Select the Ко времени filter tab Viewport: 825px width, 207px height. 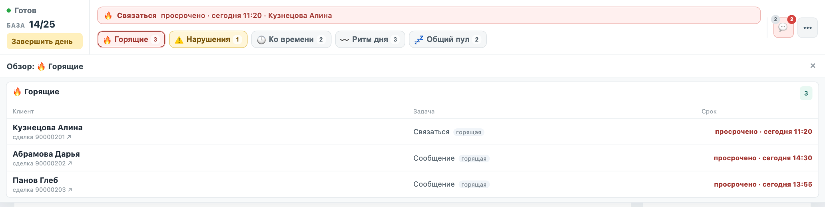[x=291, y=40]
